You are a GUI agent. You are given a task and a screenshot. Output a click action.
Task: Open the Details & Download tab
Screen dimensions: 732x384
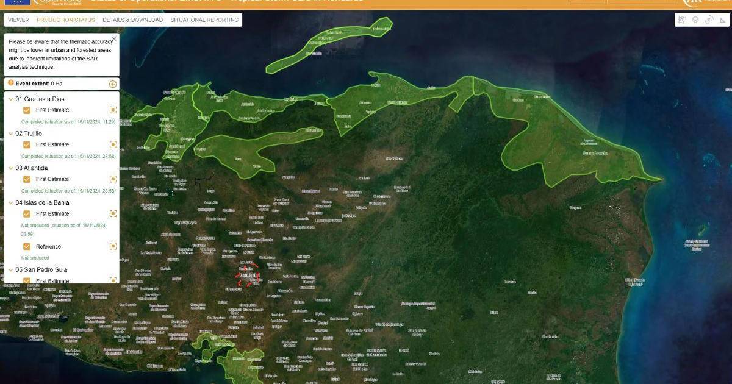coord(132,20)
